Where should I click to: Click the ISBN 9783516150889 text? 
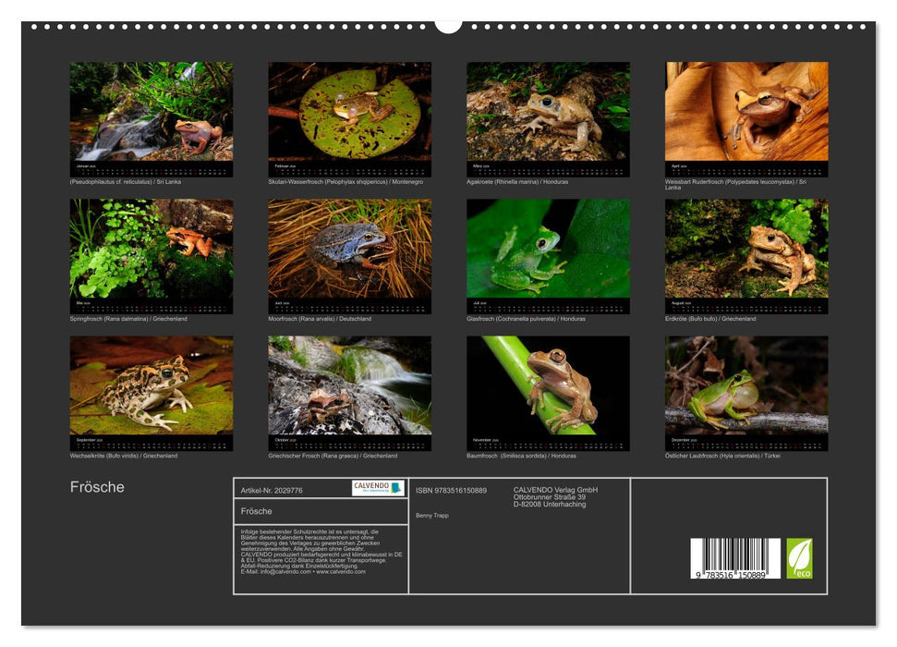[x=451, y=490]
